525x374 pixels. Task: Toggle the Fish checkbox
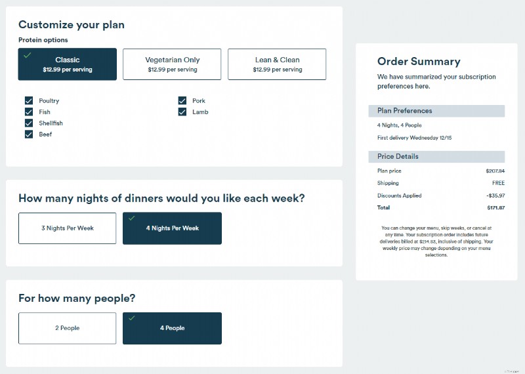pyautogui.click(x=29, y=112)
